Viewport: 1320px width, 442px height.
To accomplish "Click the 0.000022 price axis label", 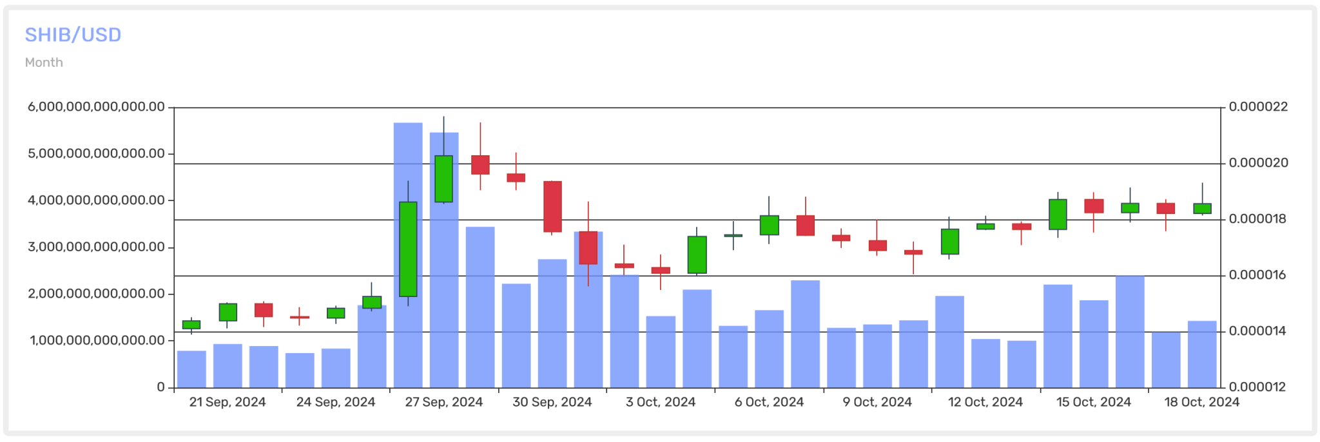I will click(1258, 107).
